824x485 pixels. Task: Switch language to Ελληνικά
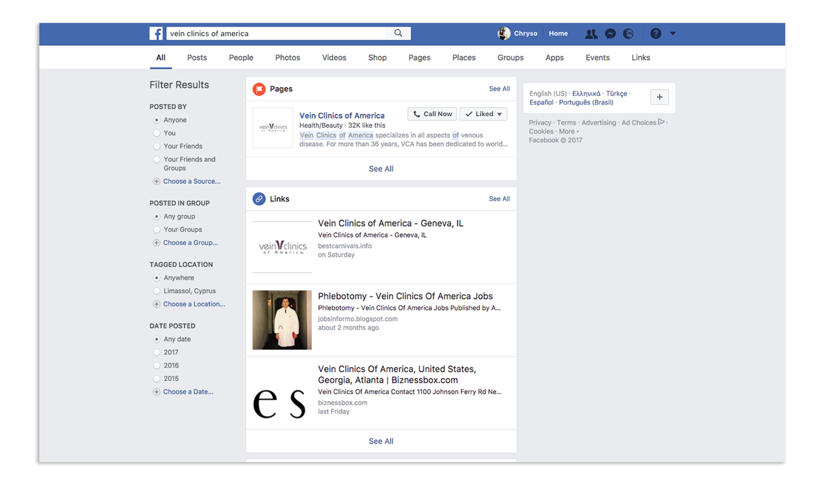click(x=587, y=94)
